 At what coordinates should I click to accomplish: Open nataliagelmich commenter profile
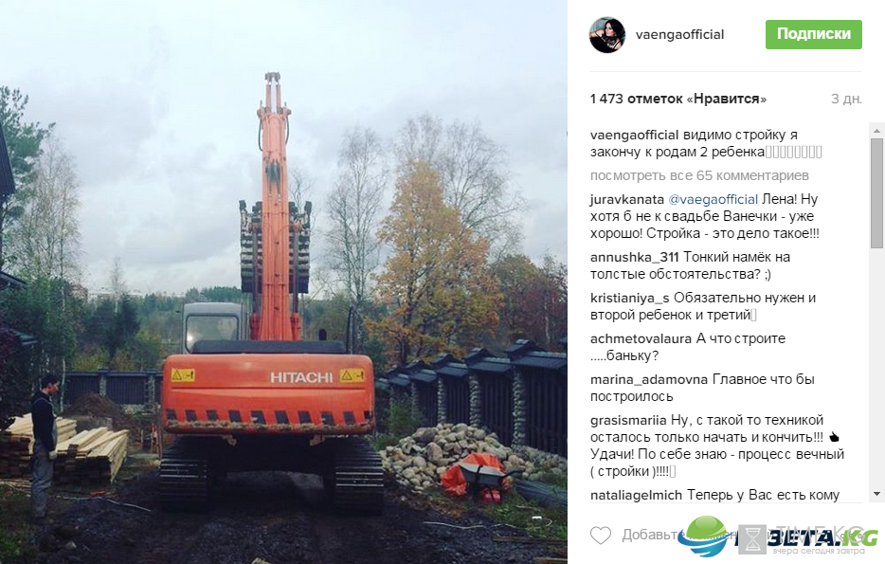click(x=636, y=495)
